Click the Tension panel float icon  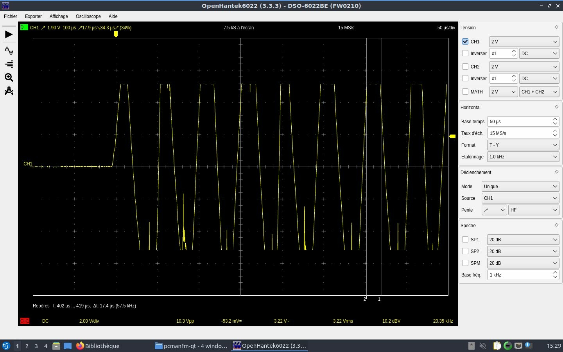[556, 27]
